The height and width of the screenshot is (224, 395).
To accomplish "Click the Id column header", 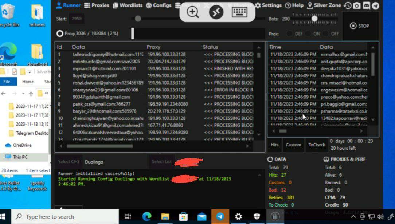I will click(59, 47).
